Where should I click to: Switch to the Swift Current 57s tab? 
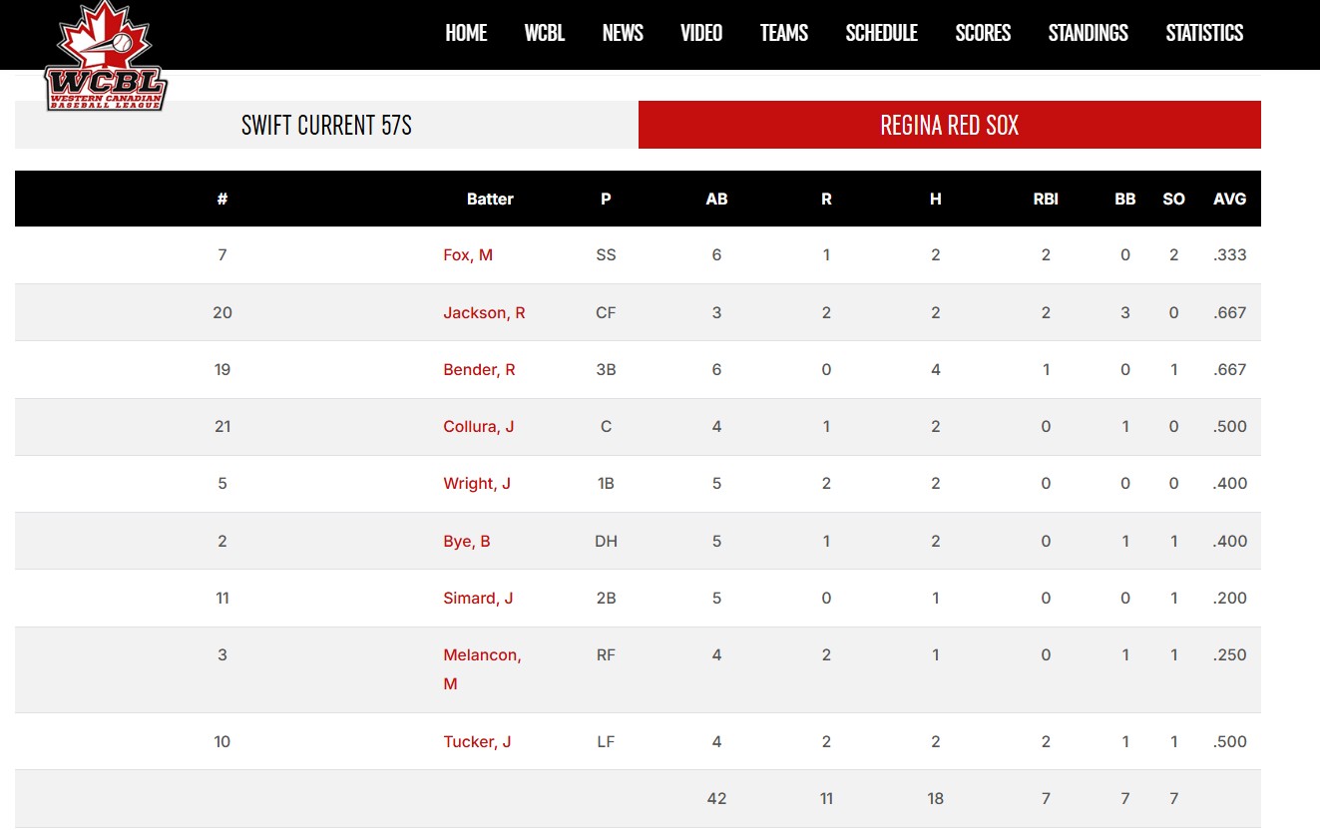click(326, 125)
